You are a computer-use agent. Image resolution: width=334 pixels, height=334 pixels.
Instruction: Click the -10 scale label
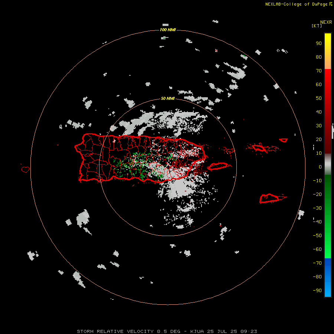coord(317,181)
